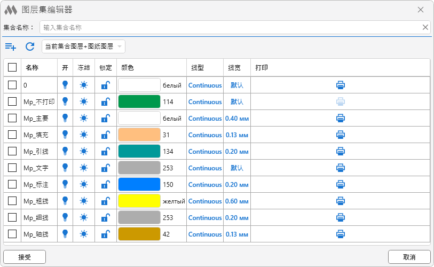Open the 当前集合图层+图纸图层 filter dropdown

[x=83, y=46]
